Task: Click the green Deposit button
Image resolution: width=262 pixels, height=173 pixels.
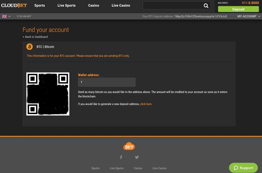Action: [x=238, y=9]
